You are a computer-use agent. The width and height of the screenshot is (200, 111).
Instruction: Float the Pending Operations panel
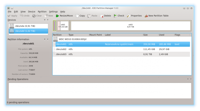pos(188,79)
